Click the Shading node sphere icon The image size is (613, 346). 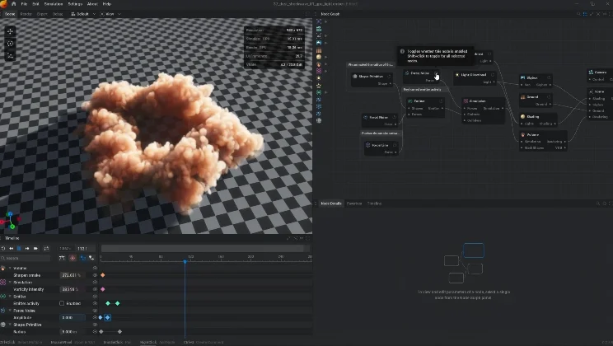pos(522,116)
